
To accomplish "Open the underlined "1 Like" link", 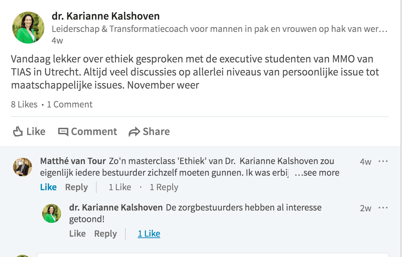I will pos(149,234).
